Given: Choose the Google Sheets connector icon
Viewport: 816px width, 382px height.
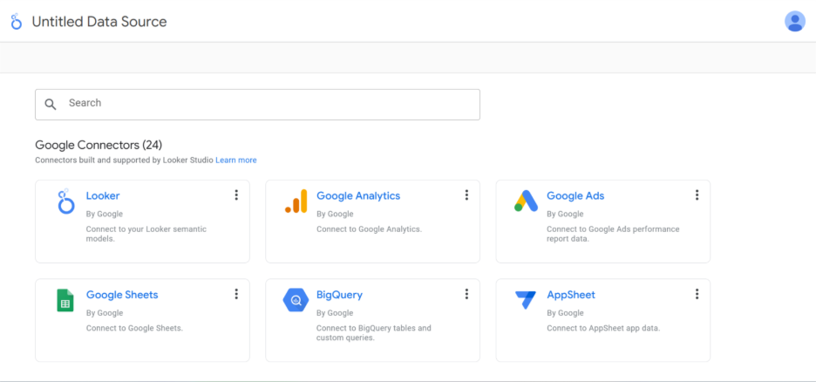Looking at the screenshot, I should 65,301.
